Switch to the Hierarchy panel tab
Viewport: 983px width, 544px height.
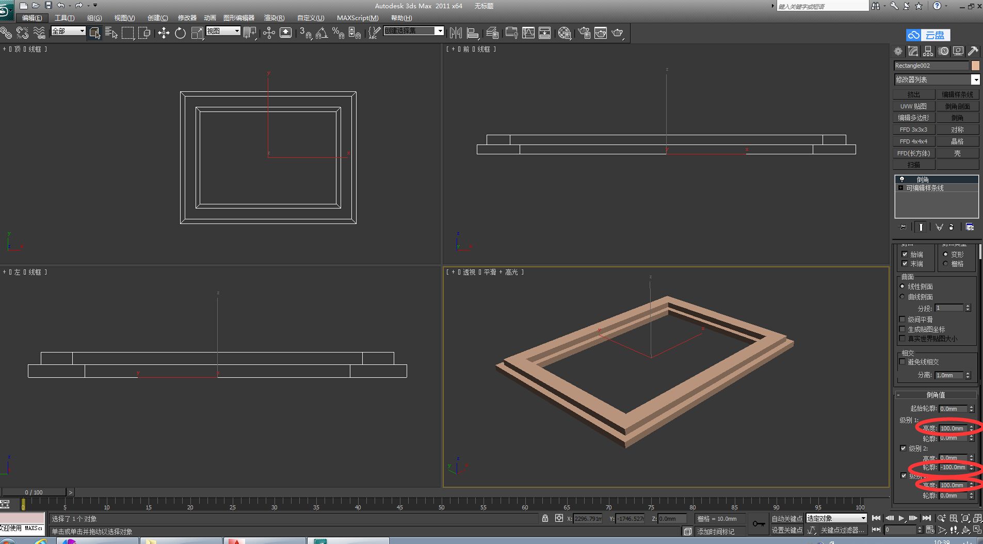[x=928, y=51]
